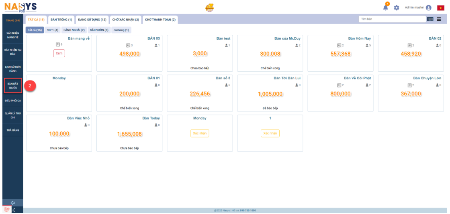Click the hamburger list view icon

pos(439,19)
